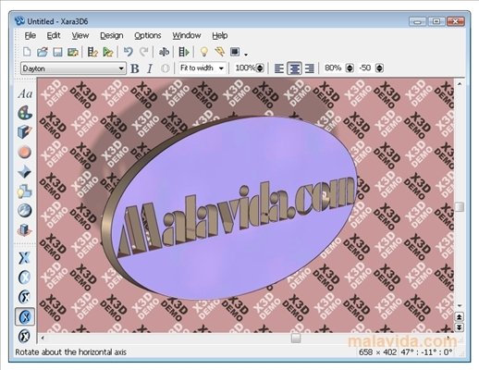This screenshot has width=479, height=370.
Task: Redo the last undone action
Action: click(x=143, y=52)
